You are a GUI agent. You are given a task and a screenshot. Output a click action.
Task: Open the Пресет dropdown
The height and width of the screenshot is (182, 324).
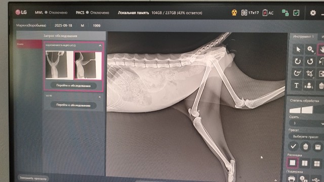click(x=306, y=136)
